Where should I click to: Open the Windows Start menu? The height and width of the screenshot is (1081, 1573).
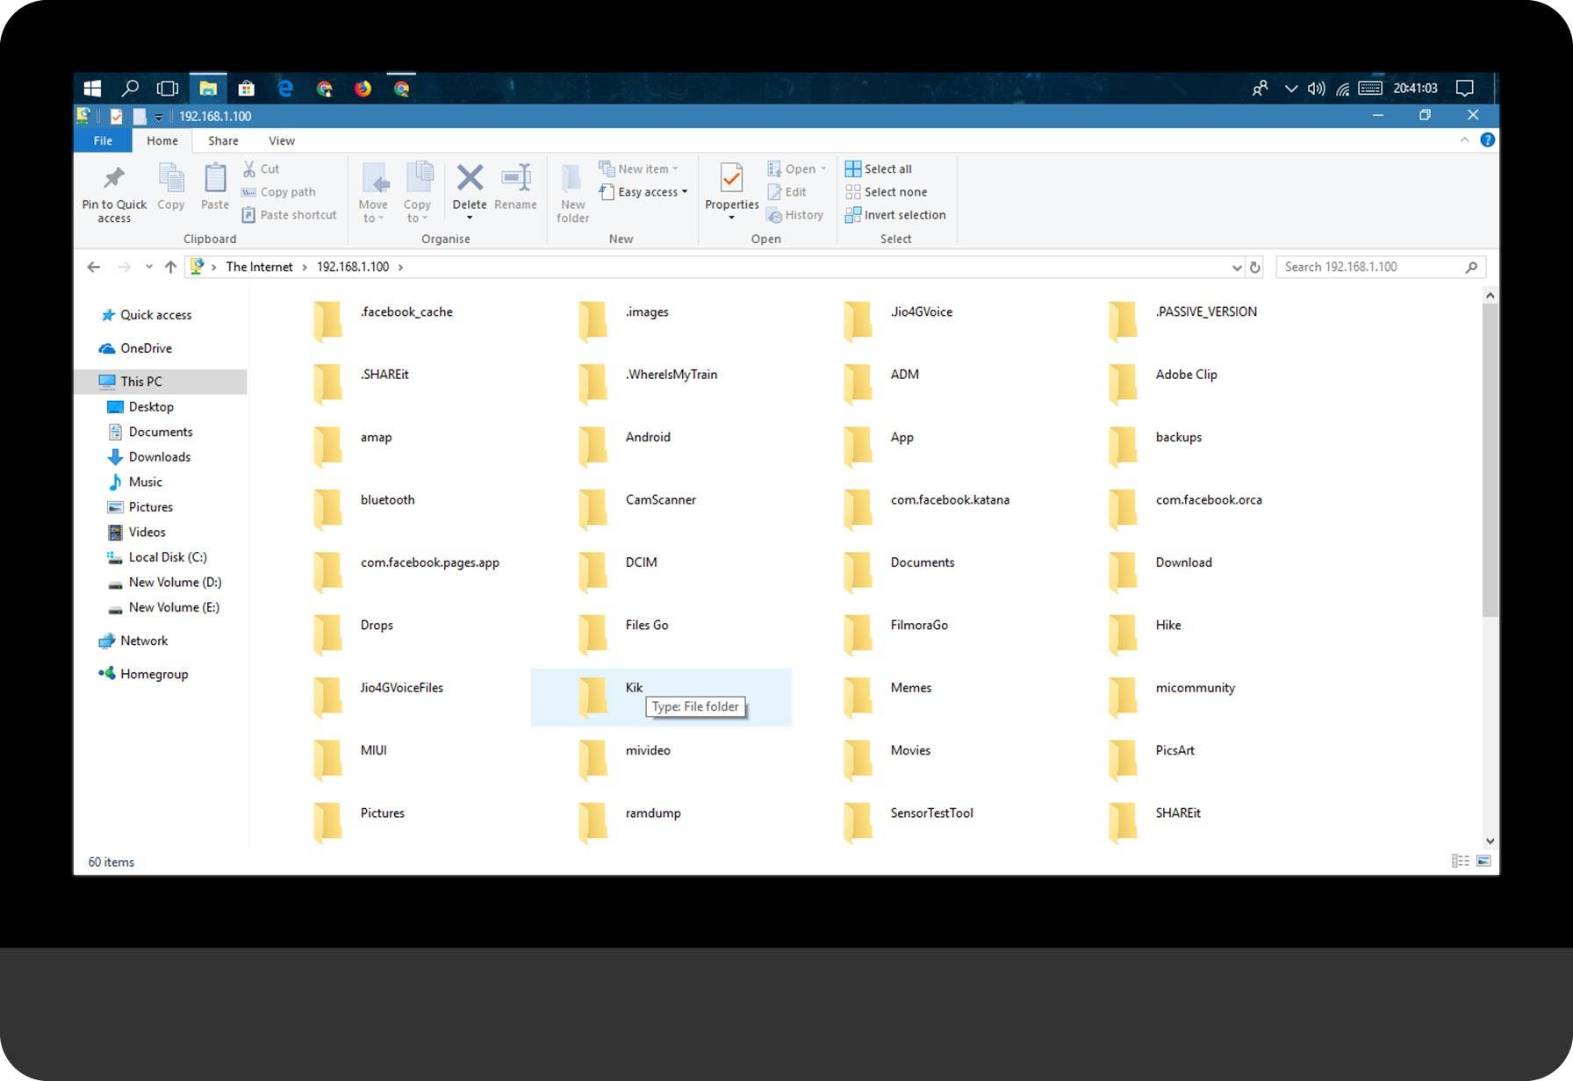coord(92,89)
